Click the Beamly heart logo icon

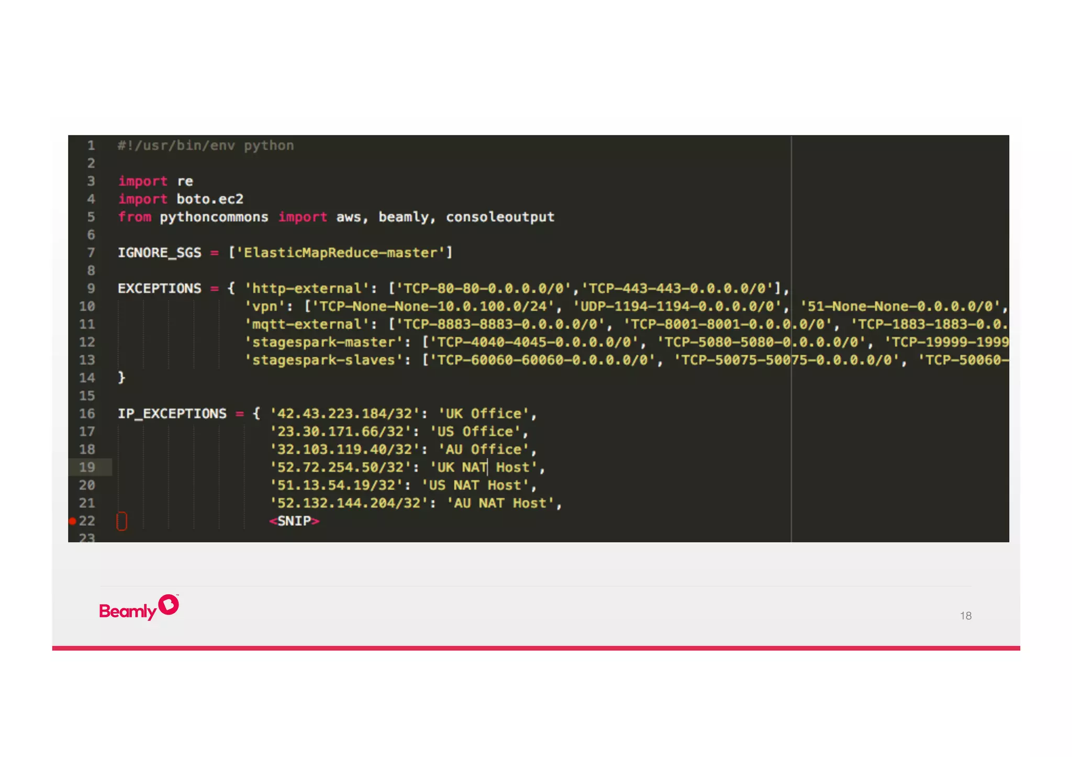(x=169, y=604)
